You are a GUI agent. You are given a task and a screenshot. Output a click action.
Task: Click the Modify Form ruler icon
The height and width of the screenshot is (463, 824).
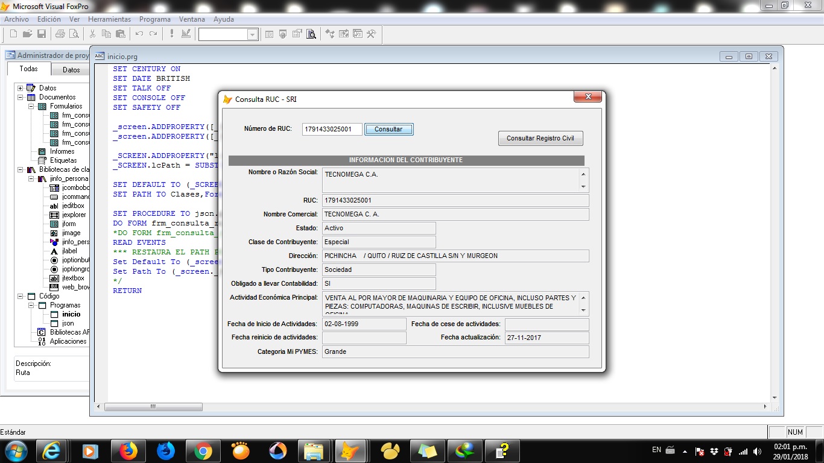click(x=186, y=34)
